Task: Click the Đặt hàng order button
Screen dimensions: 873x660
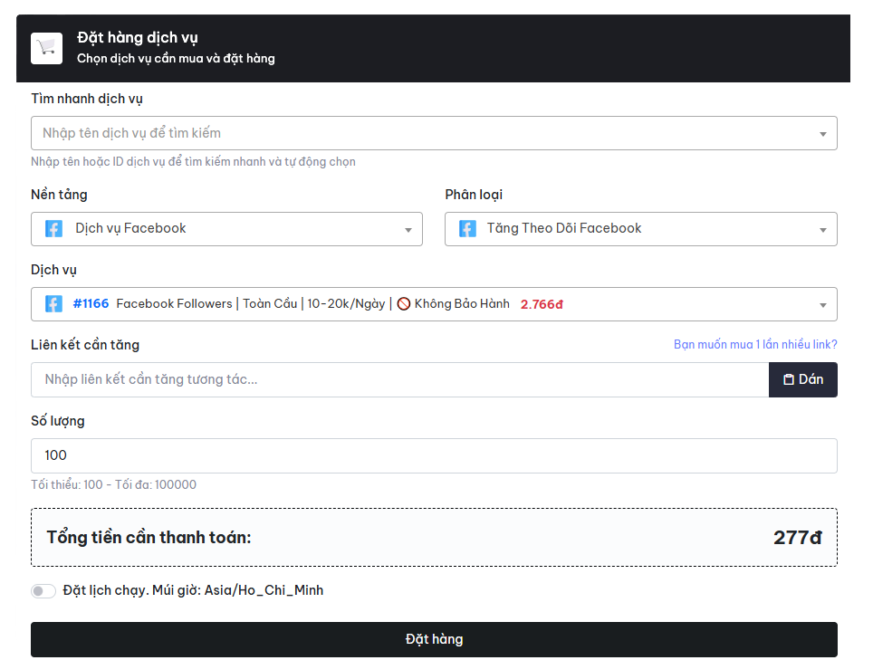Action: 435,639
